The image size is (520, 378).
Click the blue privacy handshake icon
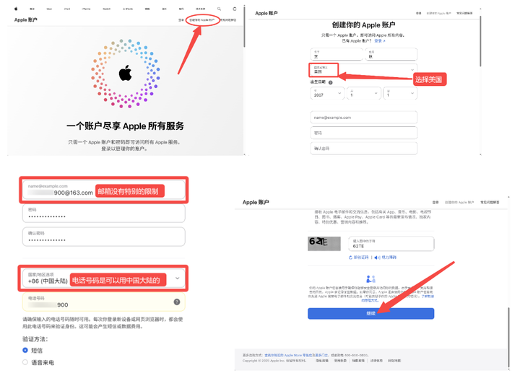(370, 279)
